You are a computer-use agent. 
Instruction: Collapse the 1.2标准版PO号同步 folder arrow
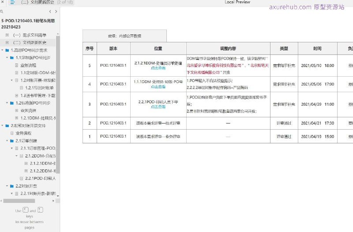[x=7, y=103]
